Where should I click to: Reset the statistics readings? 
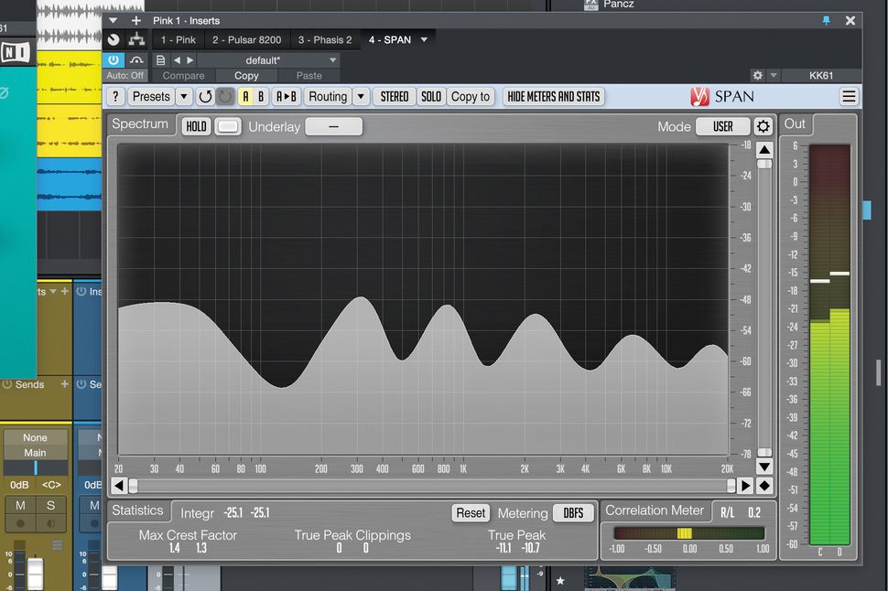click(470, 513)
